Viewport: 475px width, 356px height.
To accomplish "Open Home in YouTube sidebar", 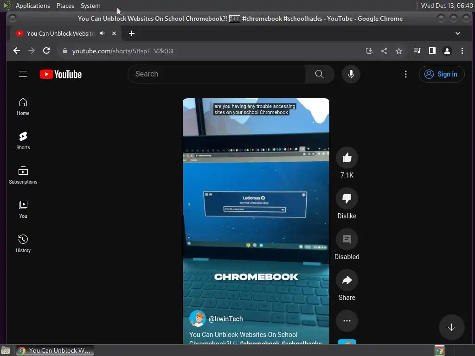I will coord(23,107).
